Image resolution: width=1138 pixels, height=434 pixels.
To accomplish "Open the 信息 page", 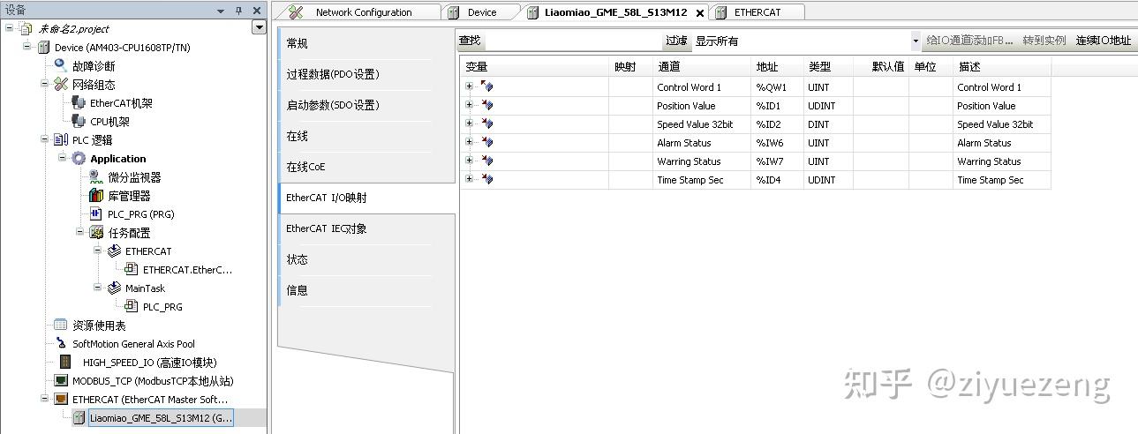I will point(354,291).
